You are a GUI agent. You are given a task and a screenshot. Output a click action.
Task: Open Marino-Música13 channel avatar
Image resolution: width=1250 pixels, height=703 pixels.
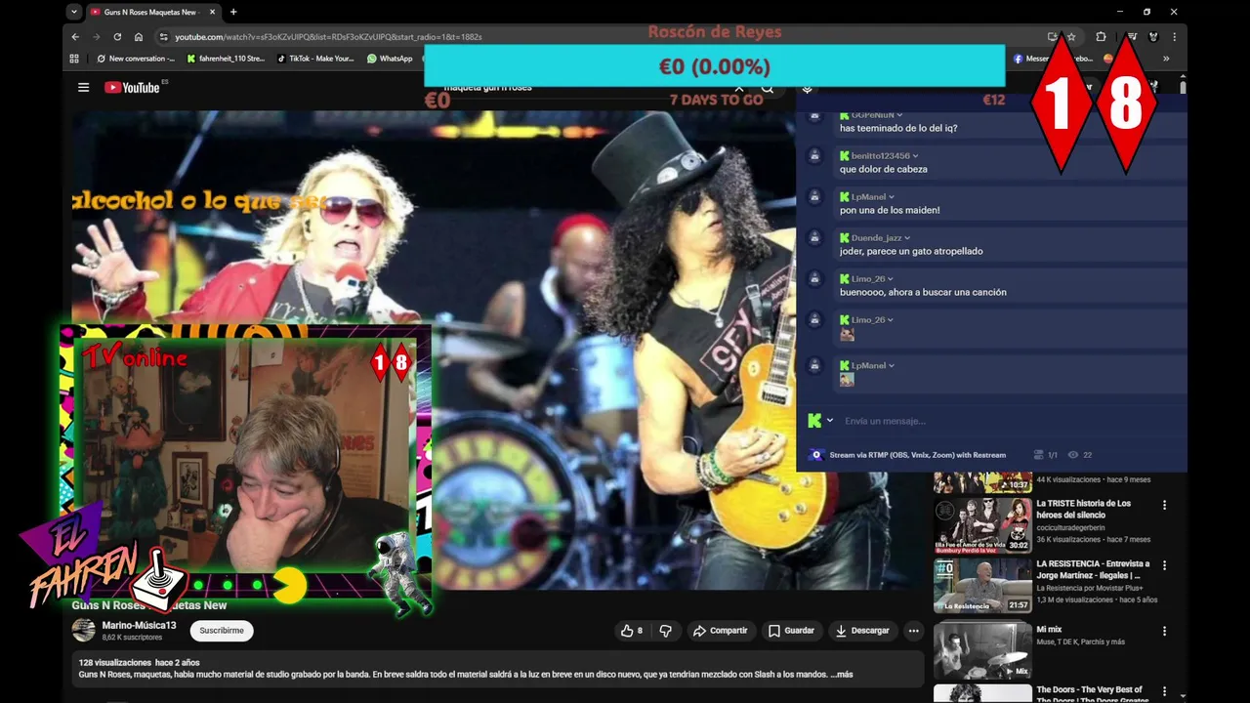coord(84,631)
